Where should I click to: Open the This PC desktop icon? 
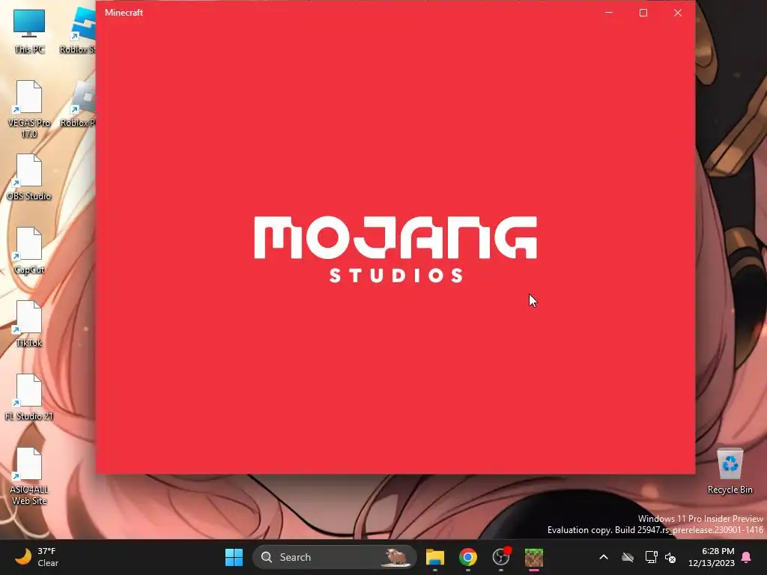[29, 30]
